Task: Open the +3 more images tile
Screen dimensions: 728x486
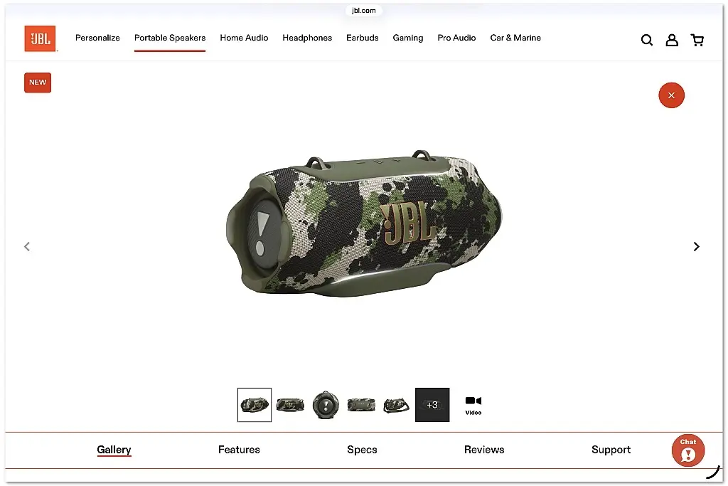Action: tap(432, 405)
